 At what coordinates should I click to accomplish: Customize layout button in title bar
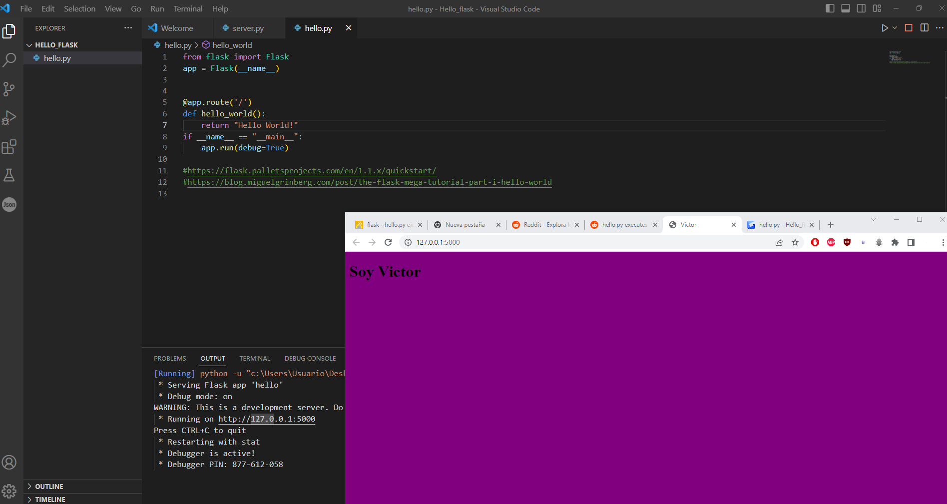877,8
